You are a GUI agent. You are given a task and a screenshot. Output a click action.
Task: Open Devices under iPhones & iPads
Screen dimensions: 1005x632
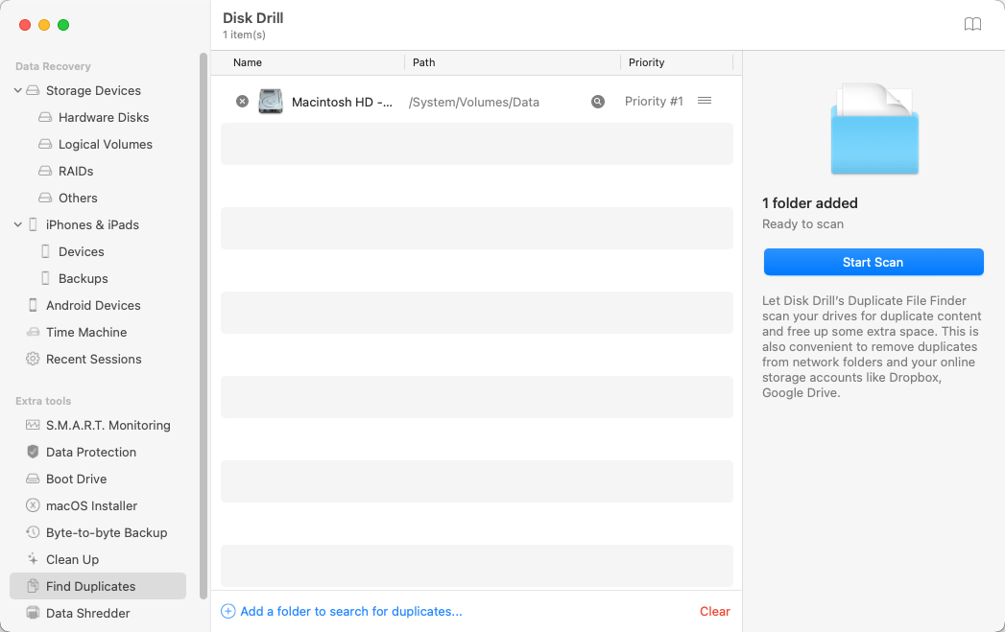tap(81, 251)
